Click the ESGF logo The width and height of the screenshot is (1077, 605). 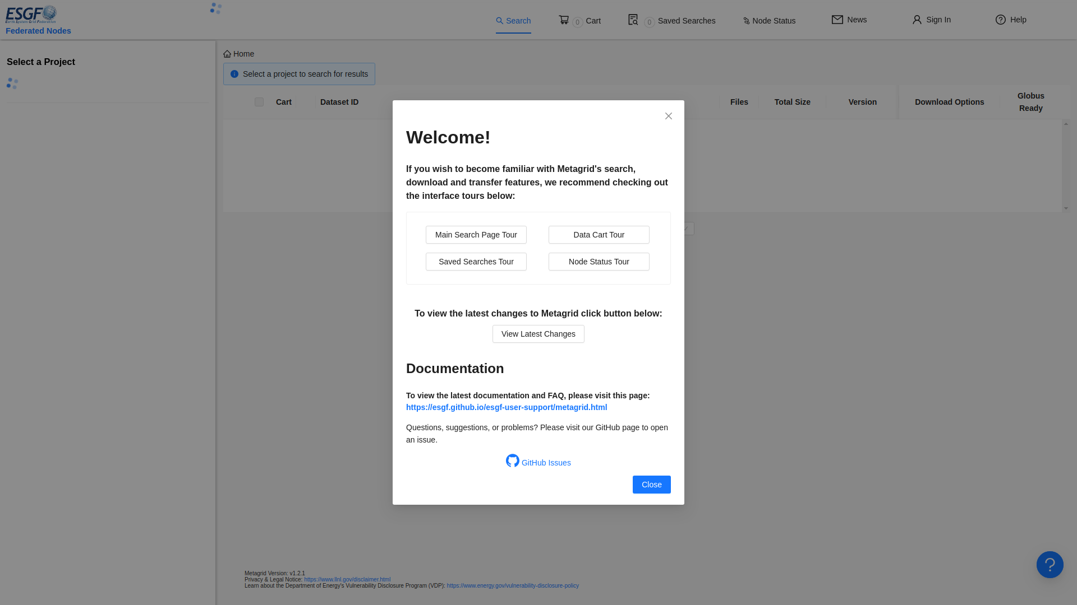[x=31, y=15]
